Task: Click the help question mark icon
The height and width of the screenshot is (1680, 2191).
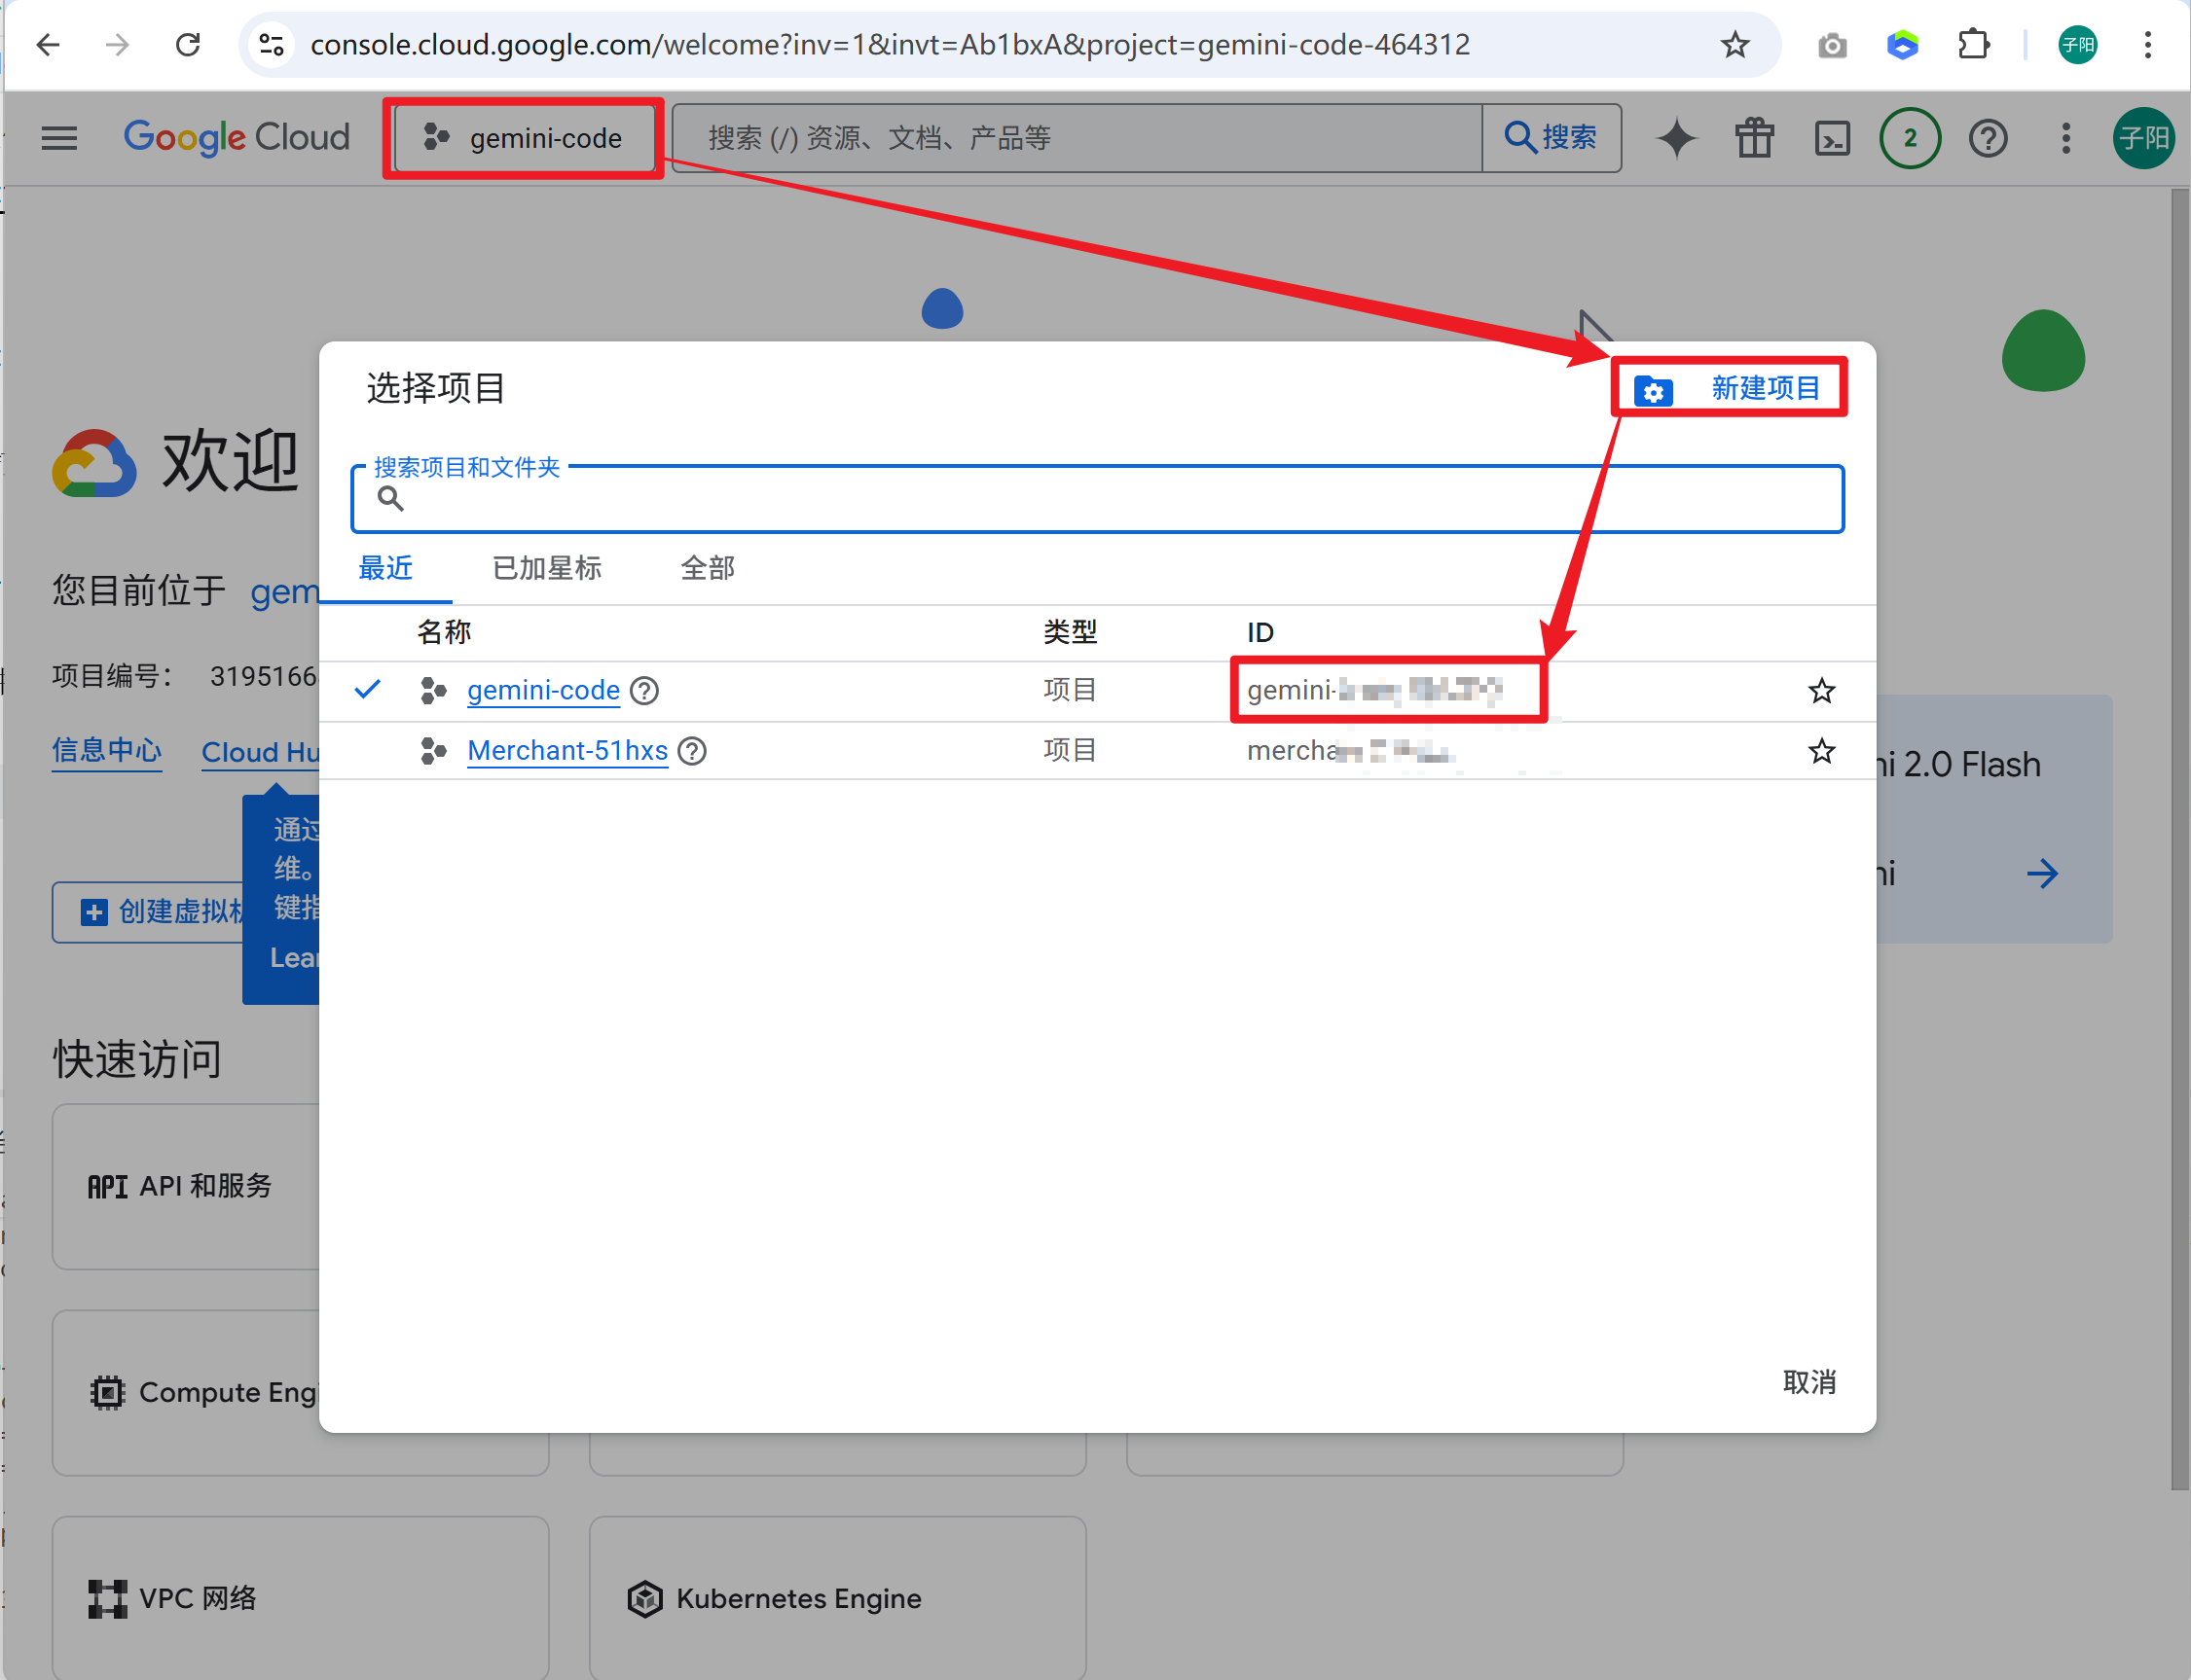Action: pos(1988,138)
